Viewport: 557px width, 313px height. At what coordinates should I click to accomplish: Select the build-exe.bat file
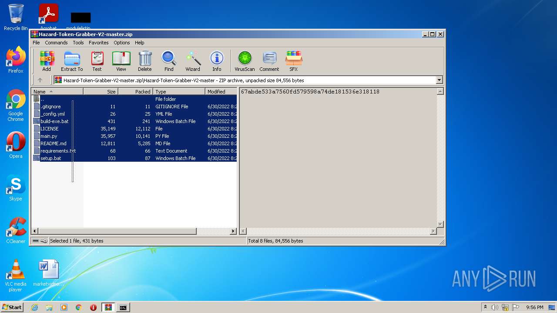coord(134,121)
